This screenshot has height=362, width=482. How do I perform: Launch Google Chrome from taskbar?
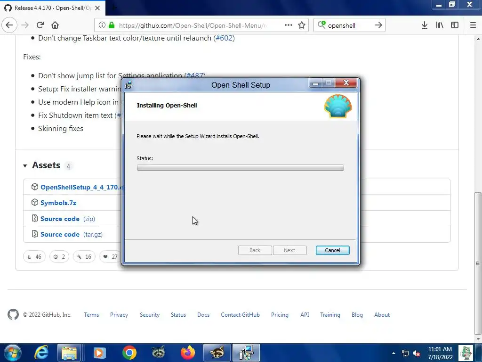(x=129, y=353)
